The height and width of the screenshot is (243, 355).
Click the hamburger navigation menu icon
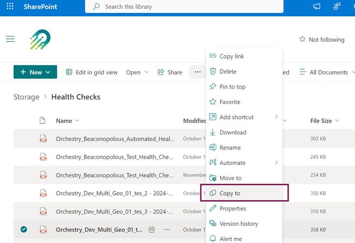pos(10,39)
